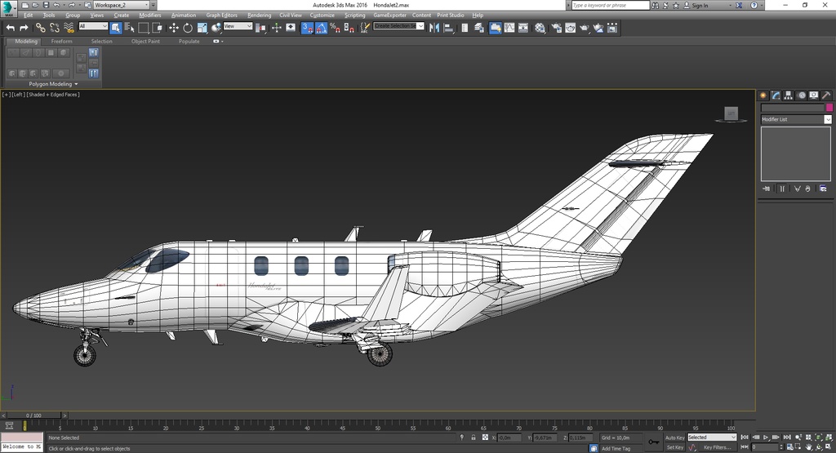Click the Hierarchy command panel tab
Screen dimensions: 836x453
788,95
